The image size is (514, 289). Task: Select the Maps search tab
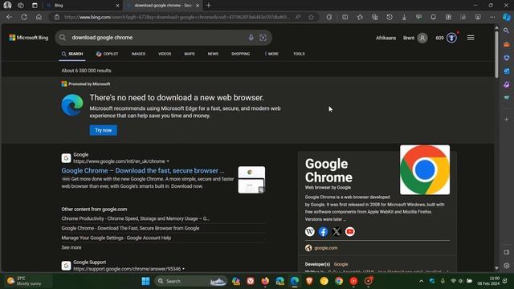click(190, 54)
